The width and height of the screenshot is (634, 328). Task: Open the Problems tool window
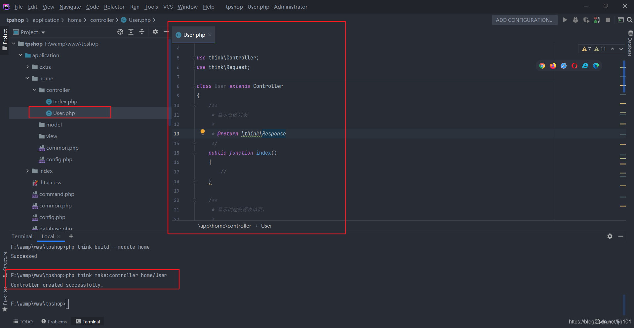point(54,322)
